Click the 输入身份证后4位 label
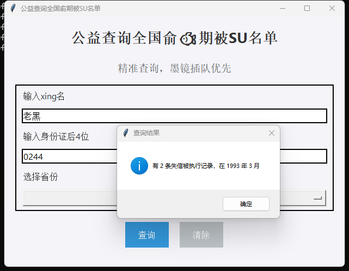This screenshot has height=271, width=349. point(56,136)
